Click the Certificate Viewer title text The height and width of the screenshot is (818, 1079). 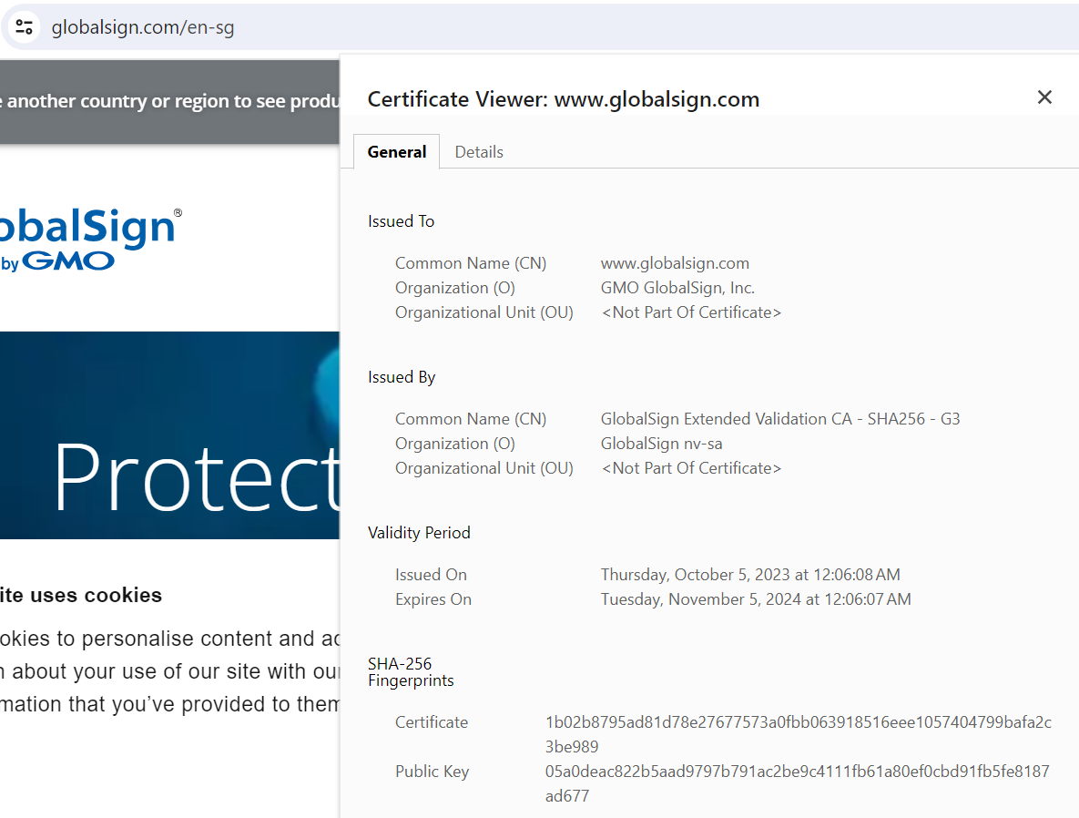pyautogui.click(x=563, y=99)
